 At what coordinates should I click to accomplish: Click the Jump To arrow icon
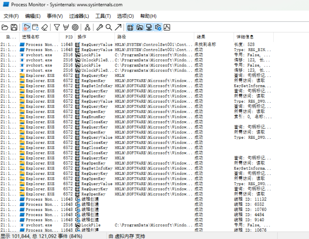[118, 27]
